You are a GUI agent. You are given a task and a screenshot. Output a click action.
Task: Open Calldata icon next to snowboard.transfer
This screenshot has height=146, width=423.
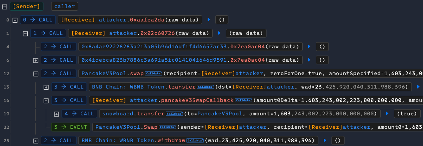174,114
